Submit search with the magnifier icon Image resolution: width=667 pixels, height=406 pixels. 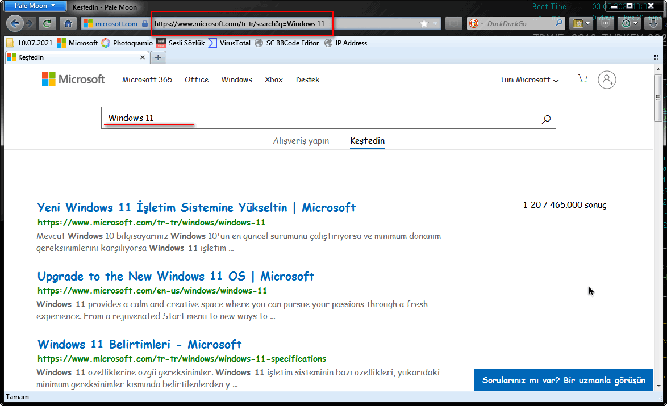pyautogui.click(x=546, y=119)
